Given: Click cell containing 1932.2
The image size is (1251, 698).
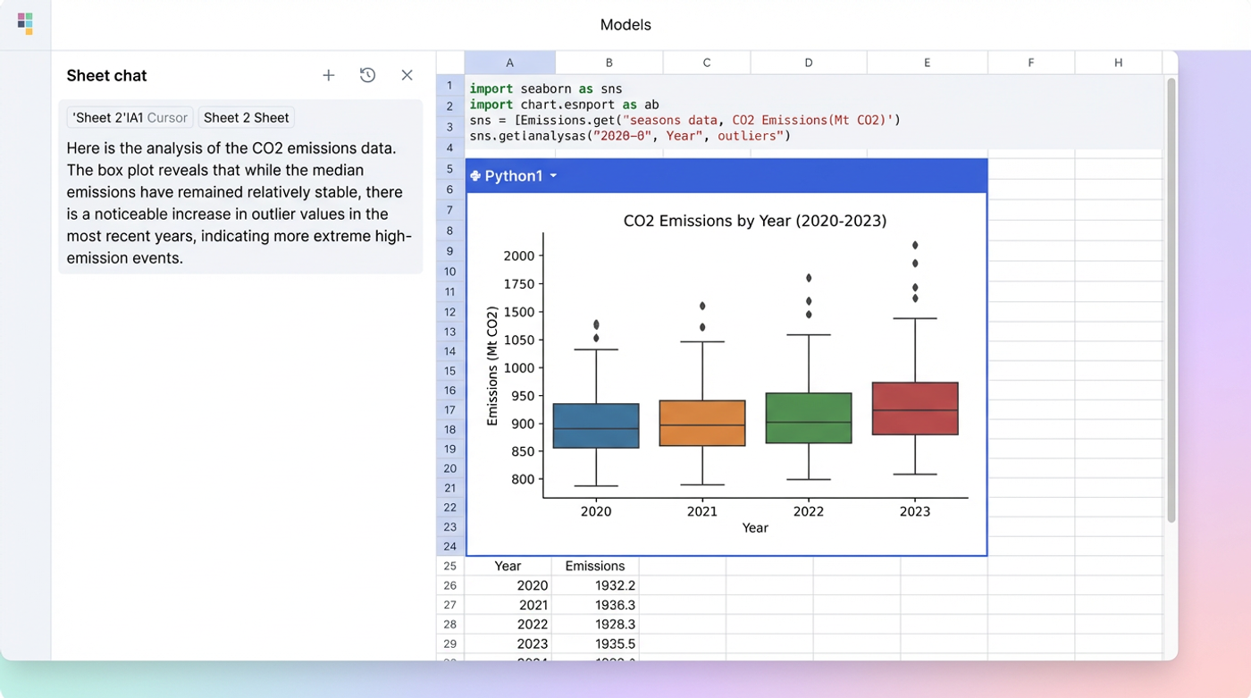Looking at the screenshot, I should [595, 585].
